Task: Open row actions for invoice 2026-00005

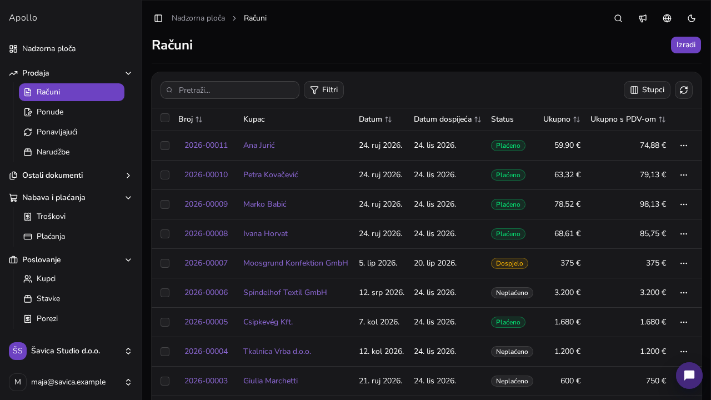Action: (684, 322)
